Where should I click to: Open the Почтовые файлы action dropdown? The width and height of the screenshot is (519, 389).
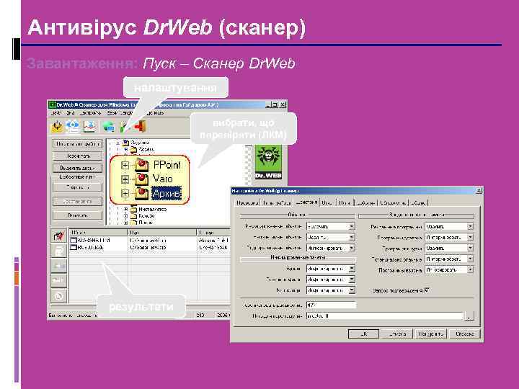point(330,280)
